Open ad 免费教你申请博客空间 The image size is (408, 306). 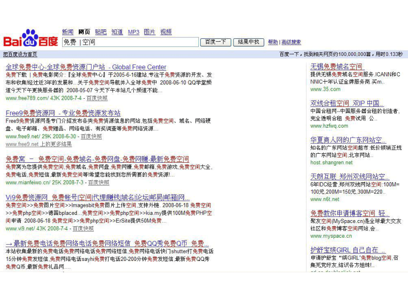click(350, 213)
